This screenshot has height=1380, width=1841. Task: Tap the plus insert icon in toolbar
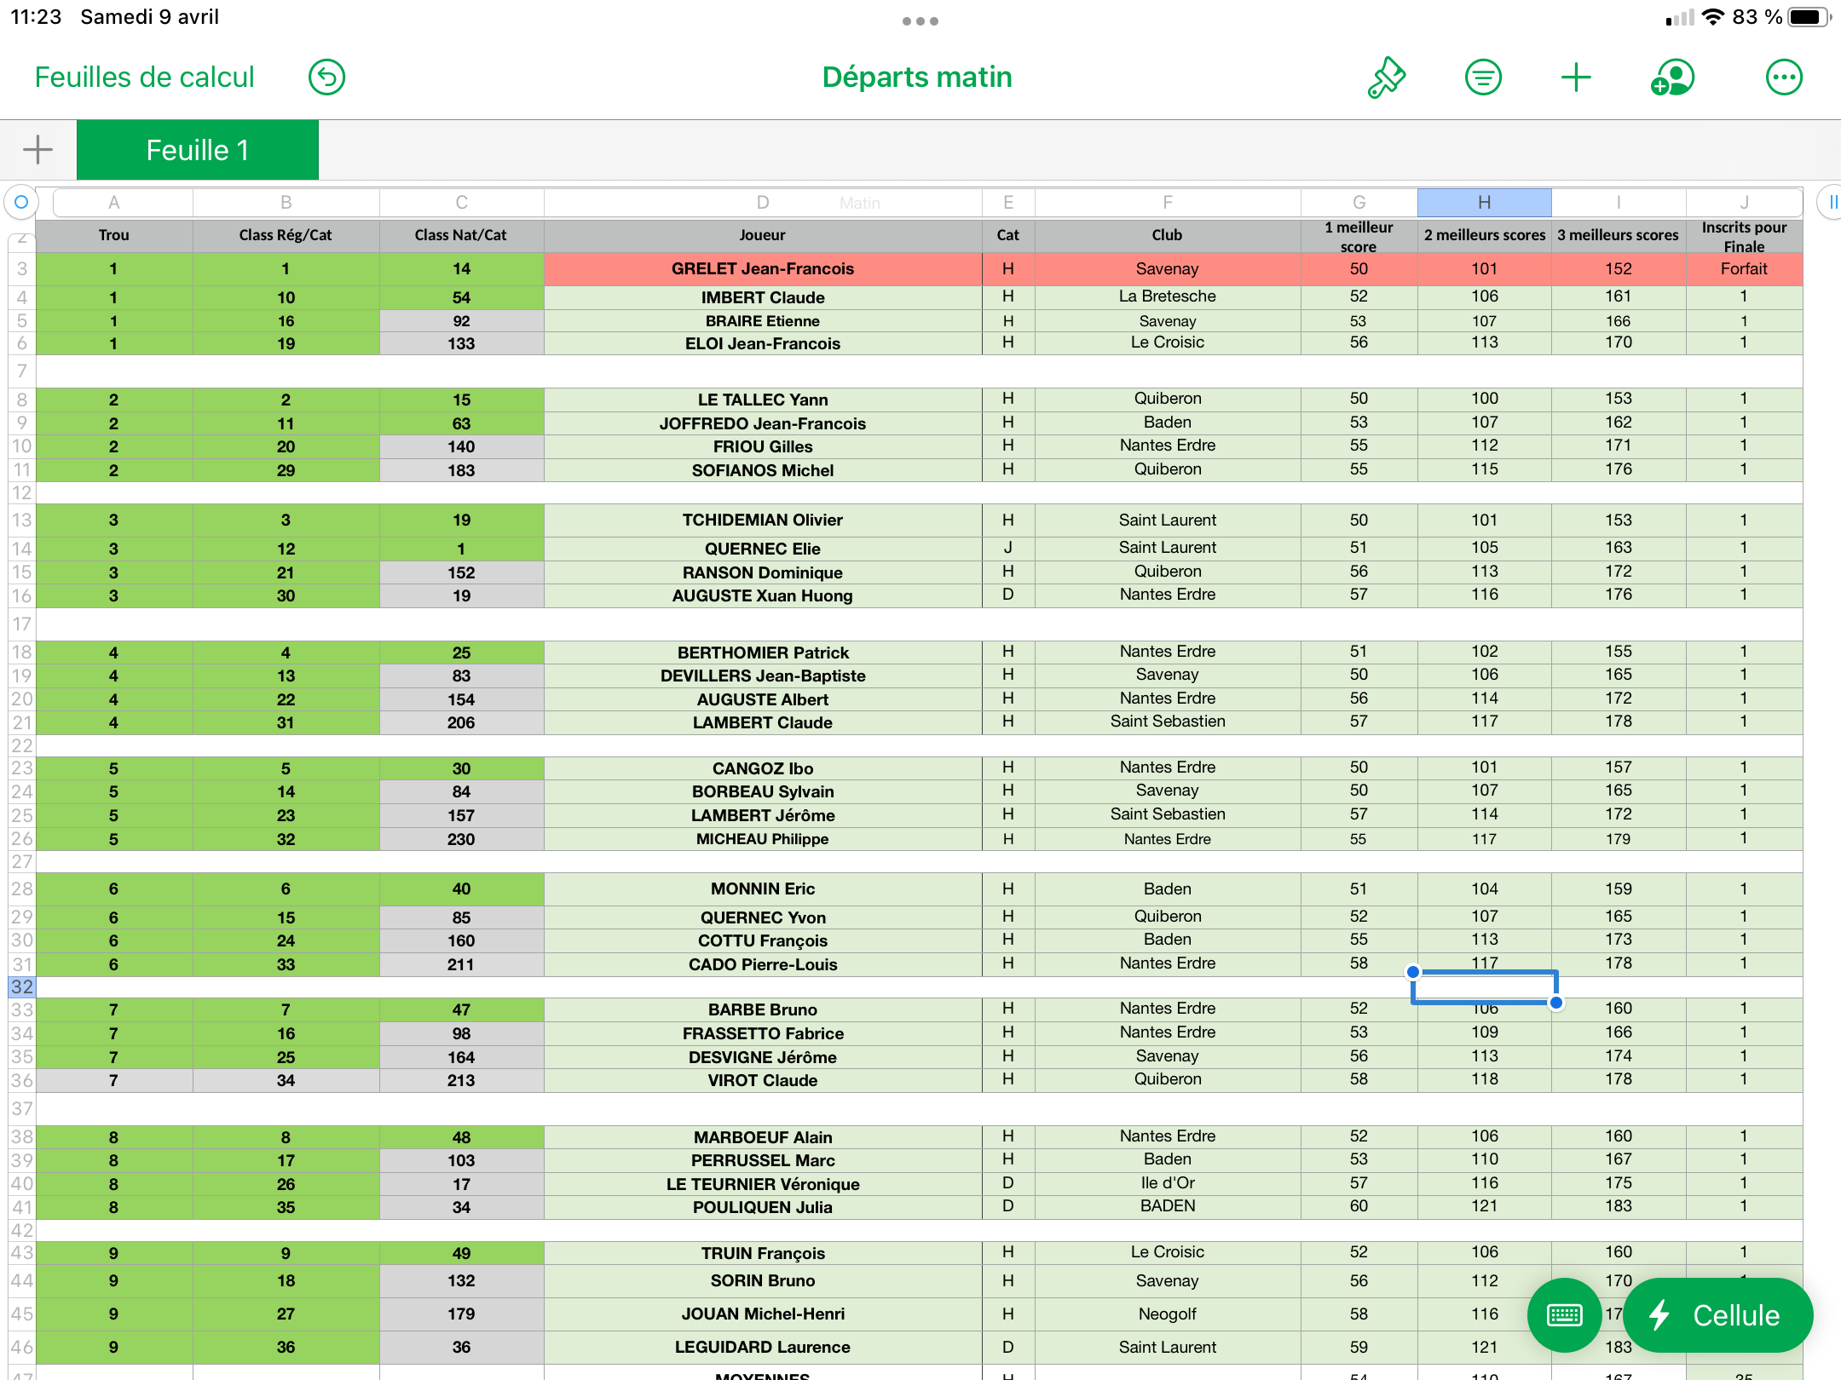tap(1576, 78)
